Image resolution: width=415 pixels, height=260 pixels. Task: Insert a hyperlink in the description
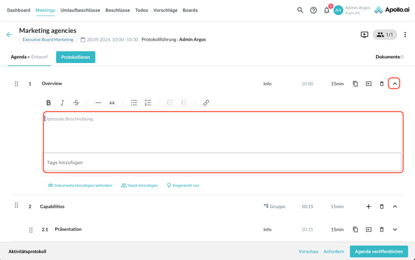point(206,103)
